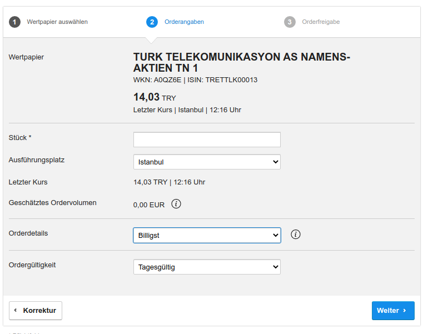Expand the Orderdetails dropdown set to Billigst

coord(207,235)
